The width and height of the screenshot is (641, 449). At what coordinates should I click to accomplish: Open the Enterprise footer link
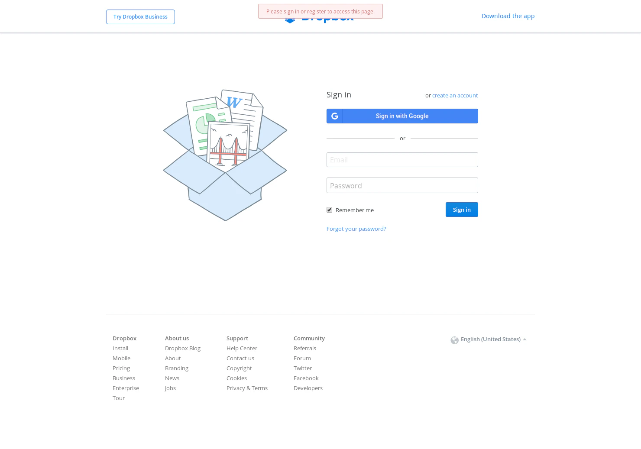point(126,388)
